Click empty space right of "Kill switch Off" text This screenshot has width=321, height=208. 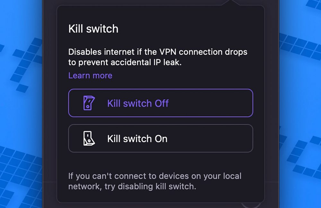(x=212, y=103)
